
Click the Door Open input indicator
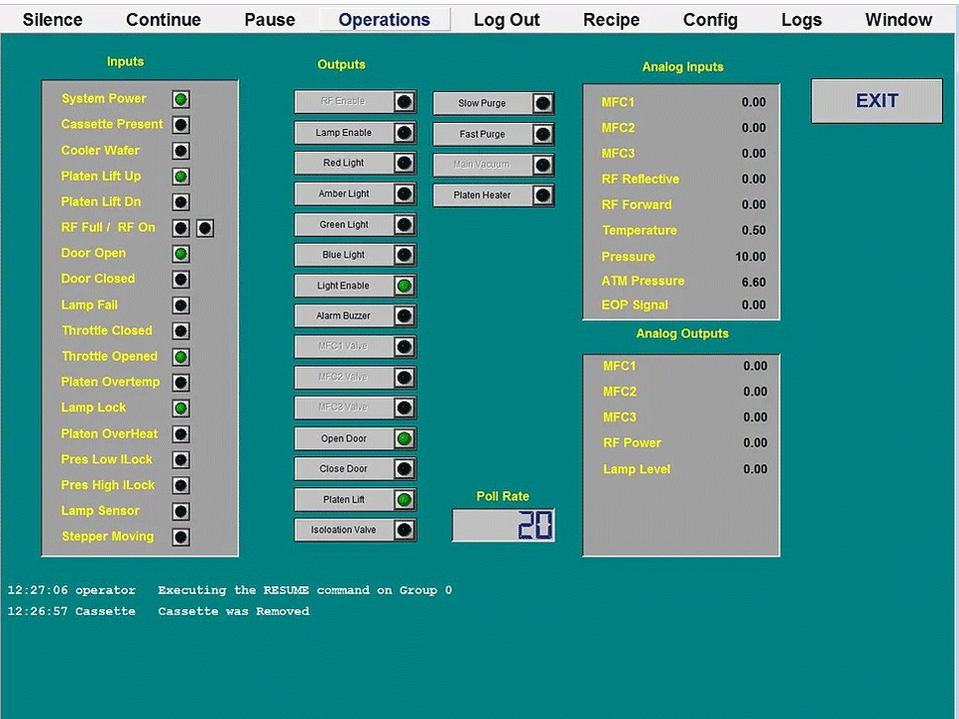coord(181,254)
